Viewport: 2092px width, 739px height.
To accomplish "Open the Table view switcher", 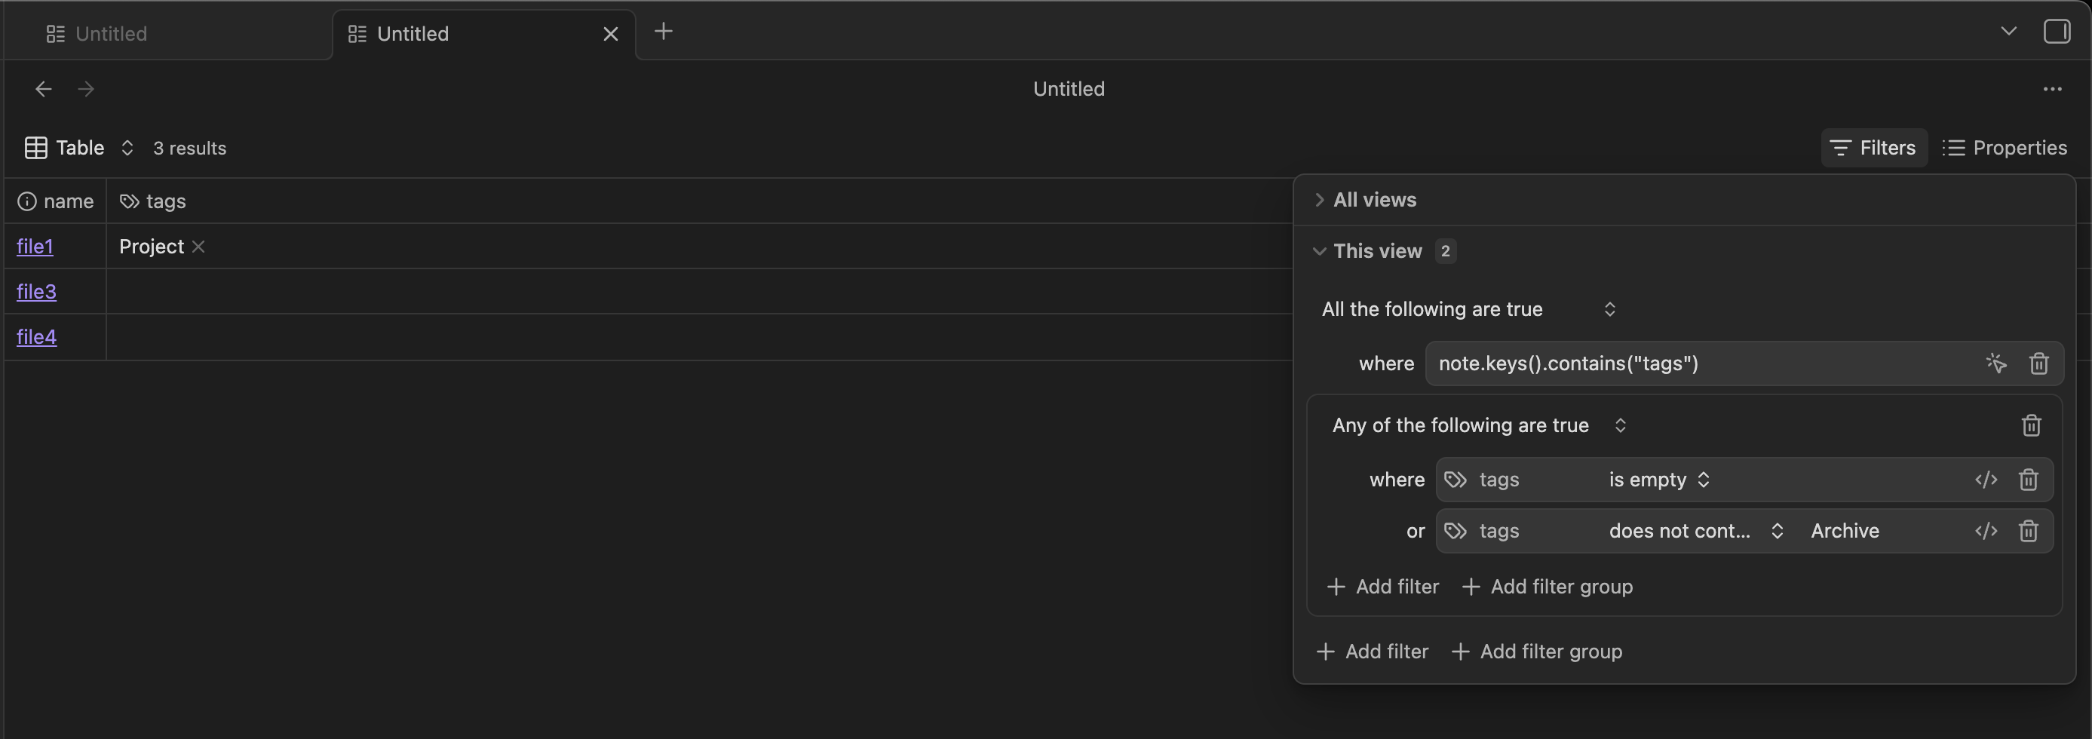I will click(x=78, y=148).
